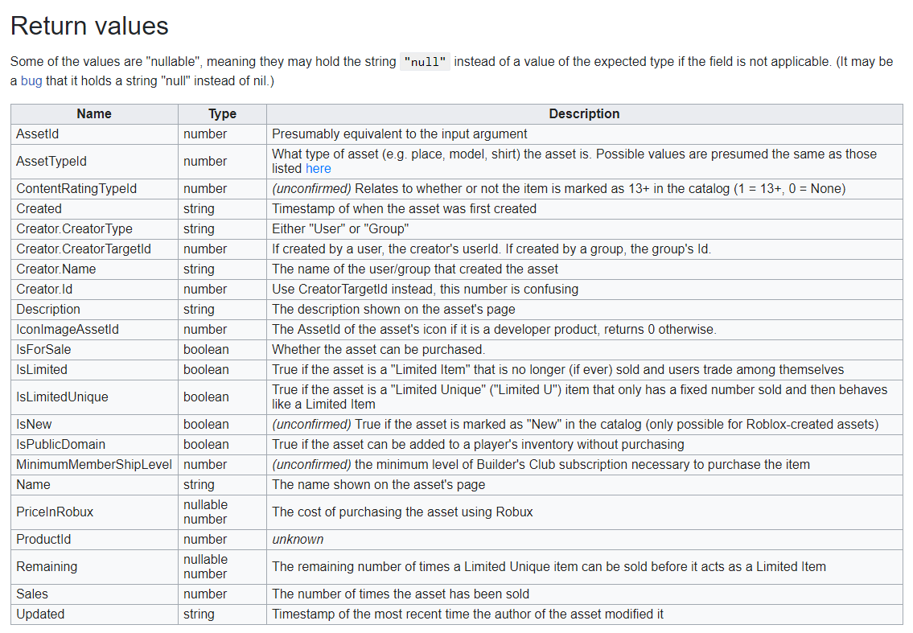
Task: Click the IsForSale name cell
Action: [x=43, y=350]
